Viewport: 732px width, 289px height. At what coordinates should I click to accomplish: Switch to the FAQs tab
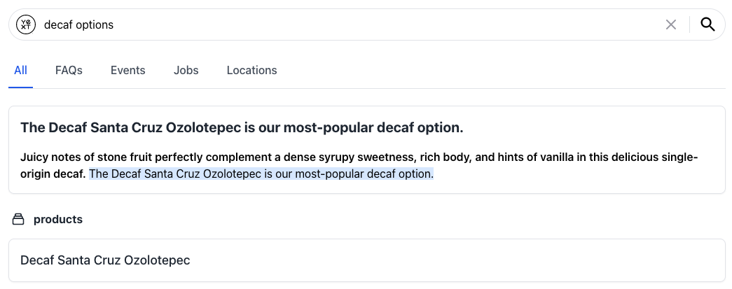click(x=69, y=71)
